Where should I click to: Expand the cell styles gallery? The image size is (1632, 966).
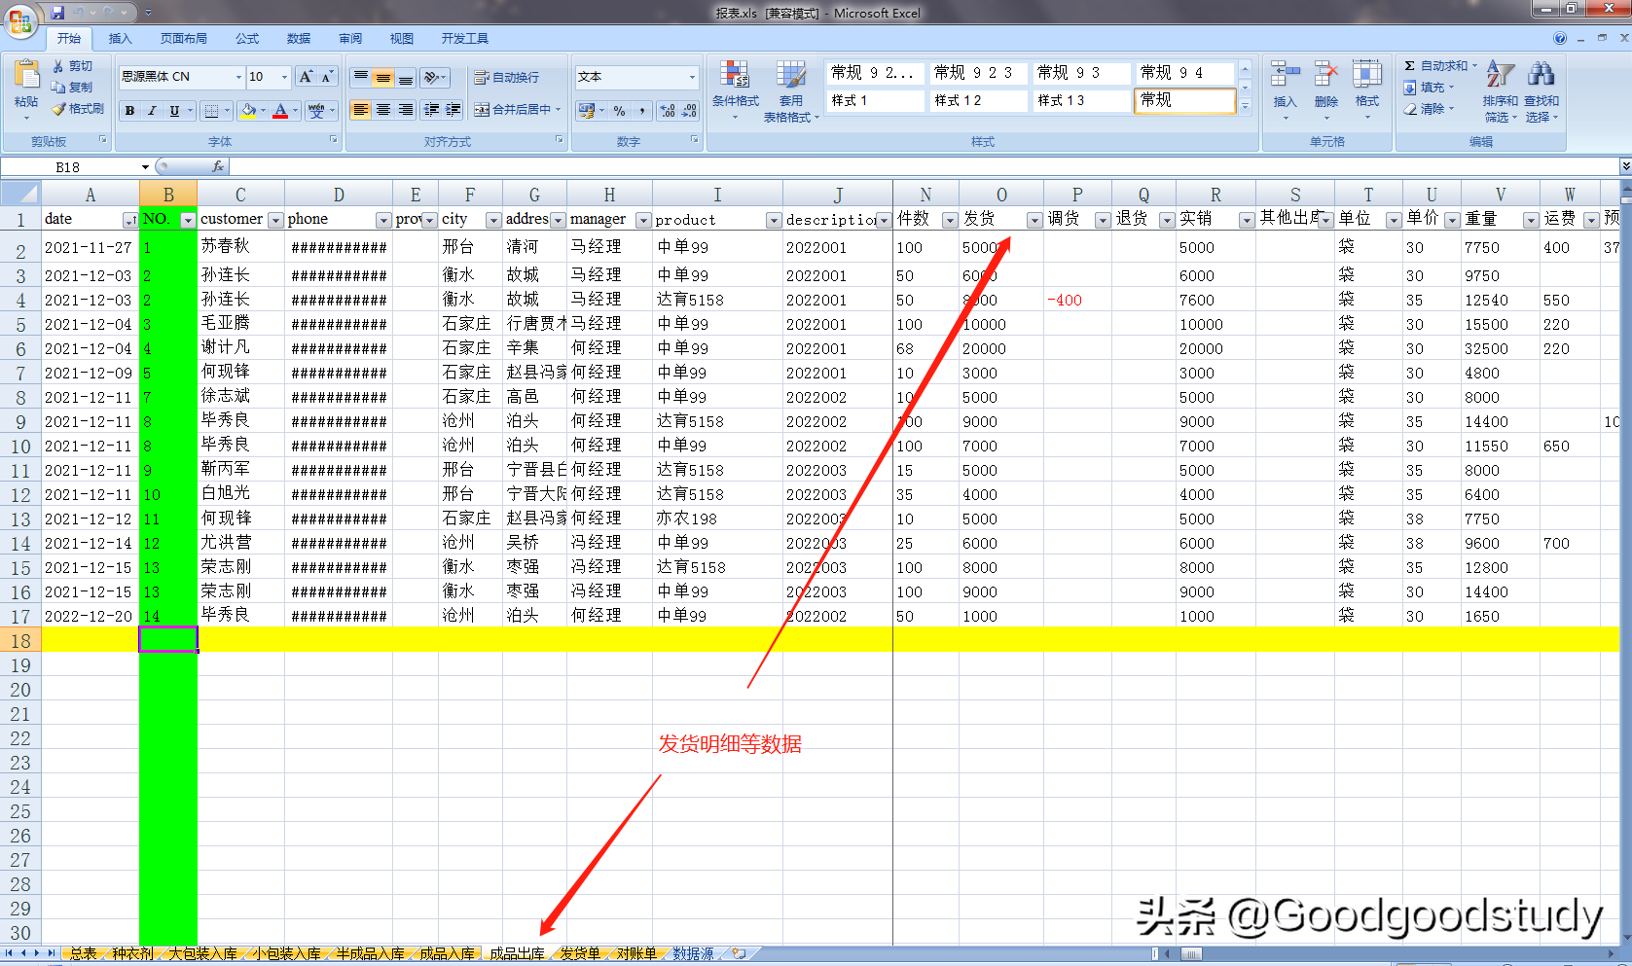[1245, 107]
